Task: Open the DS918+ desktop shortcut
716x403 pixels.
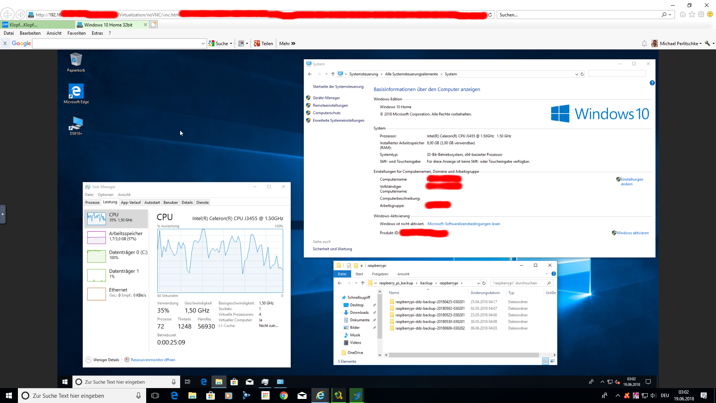Action: point(76,125)
